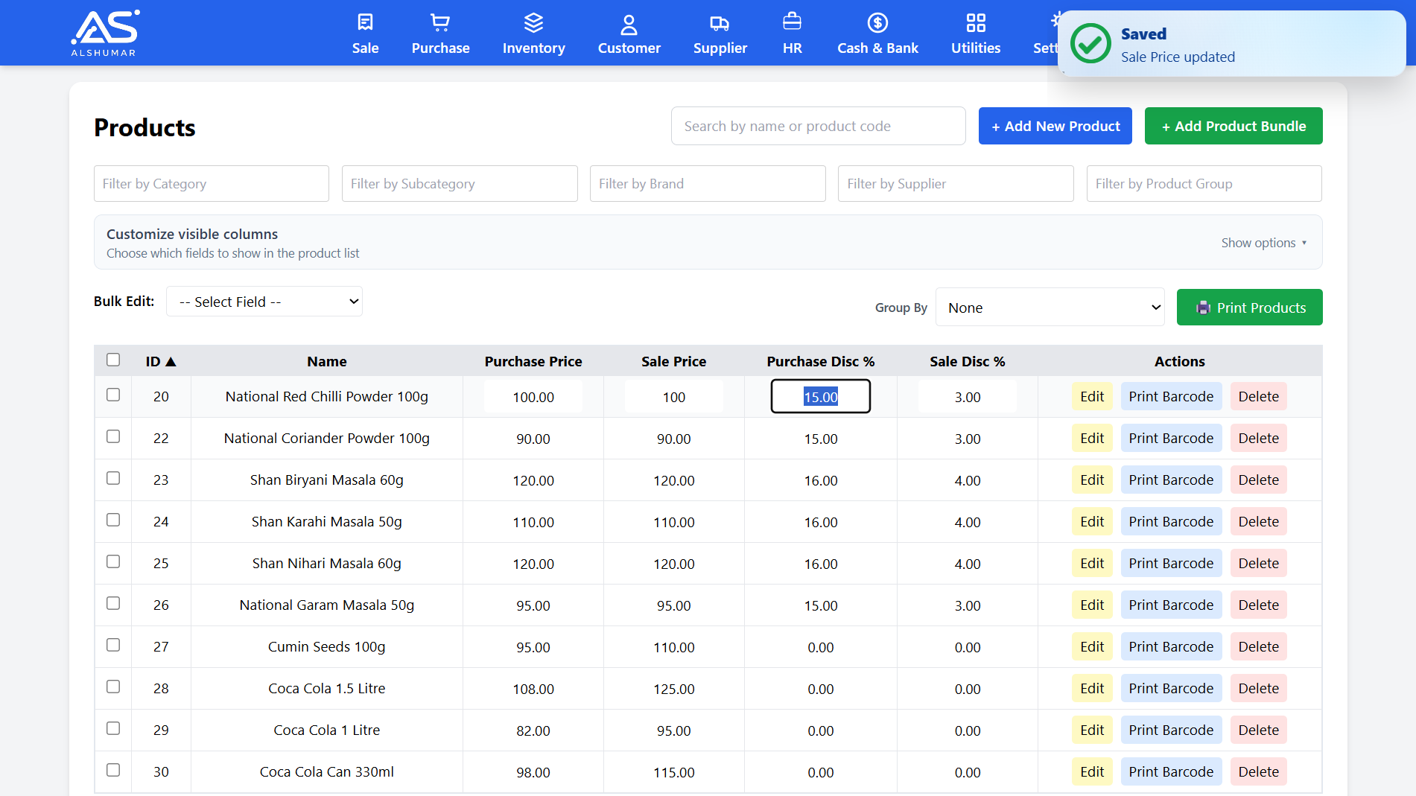
Task: Open the Group By dropdown
Action: click(1050, 307)
